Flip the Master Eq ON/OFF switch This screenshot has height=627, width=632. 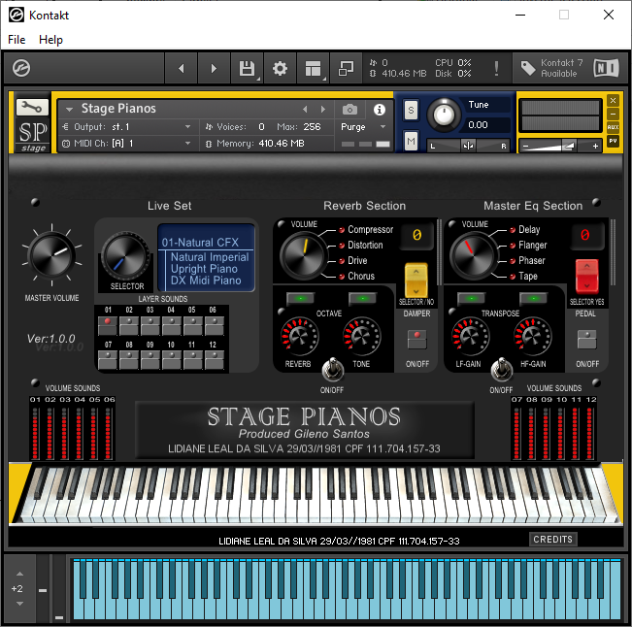(501, 370)
